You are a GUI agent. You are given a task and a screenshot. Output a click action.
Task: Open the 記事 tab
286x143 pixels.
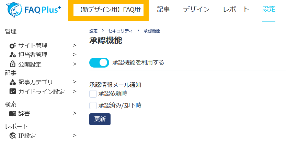pos(163,10)
